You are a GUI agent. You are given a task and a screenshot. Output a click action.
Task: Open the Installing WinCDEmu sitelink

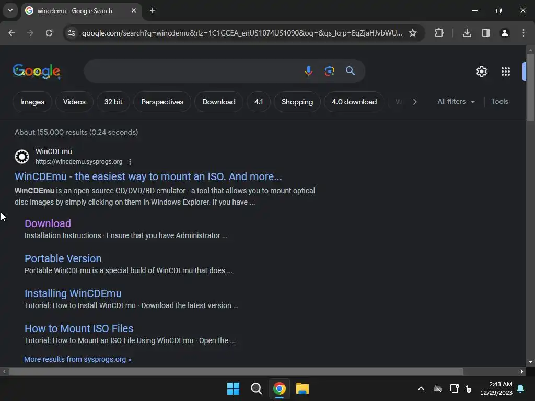[x=73, y=293]
